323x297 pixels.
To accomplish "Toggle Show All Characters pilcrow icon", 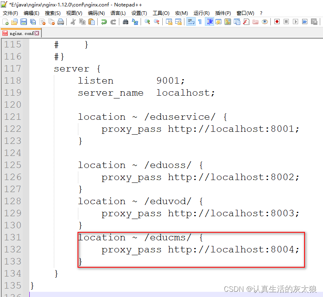I will (200, 22).
